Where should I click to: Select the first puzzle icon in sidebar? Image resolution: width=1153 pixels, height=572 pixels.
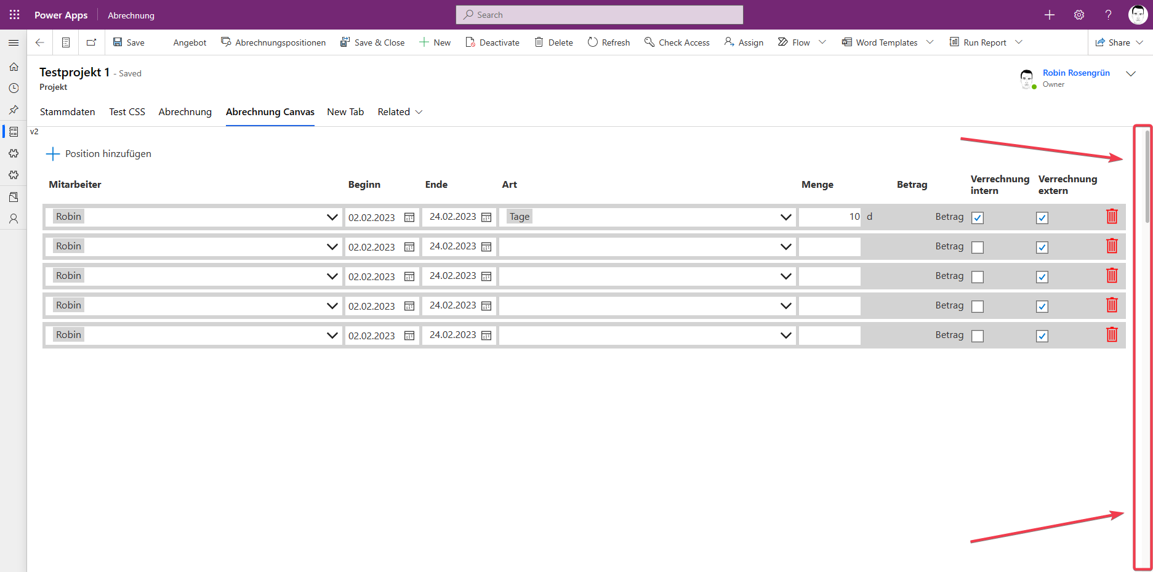pos(14,153)
